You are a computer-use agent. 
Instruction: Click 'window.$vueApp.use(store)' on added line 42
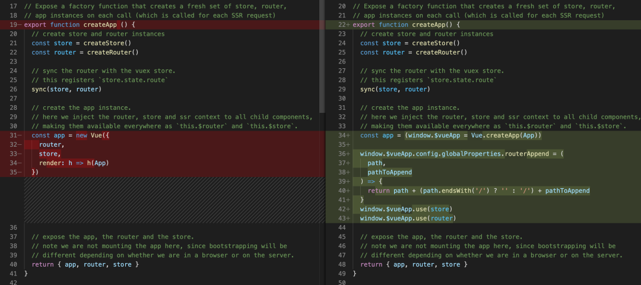point(406,209)
